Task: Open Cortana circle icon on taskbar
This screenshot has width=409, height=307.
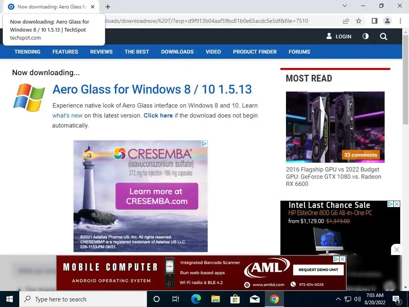Action: coord(157,299)
